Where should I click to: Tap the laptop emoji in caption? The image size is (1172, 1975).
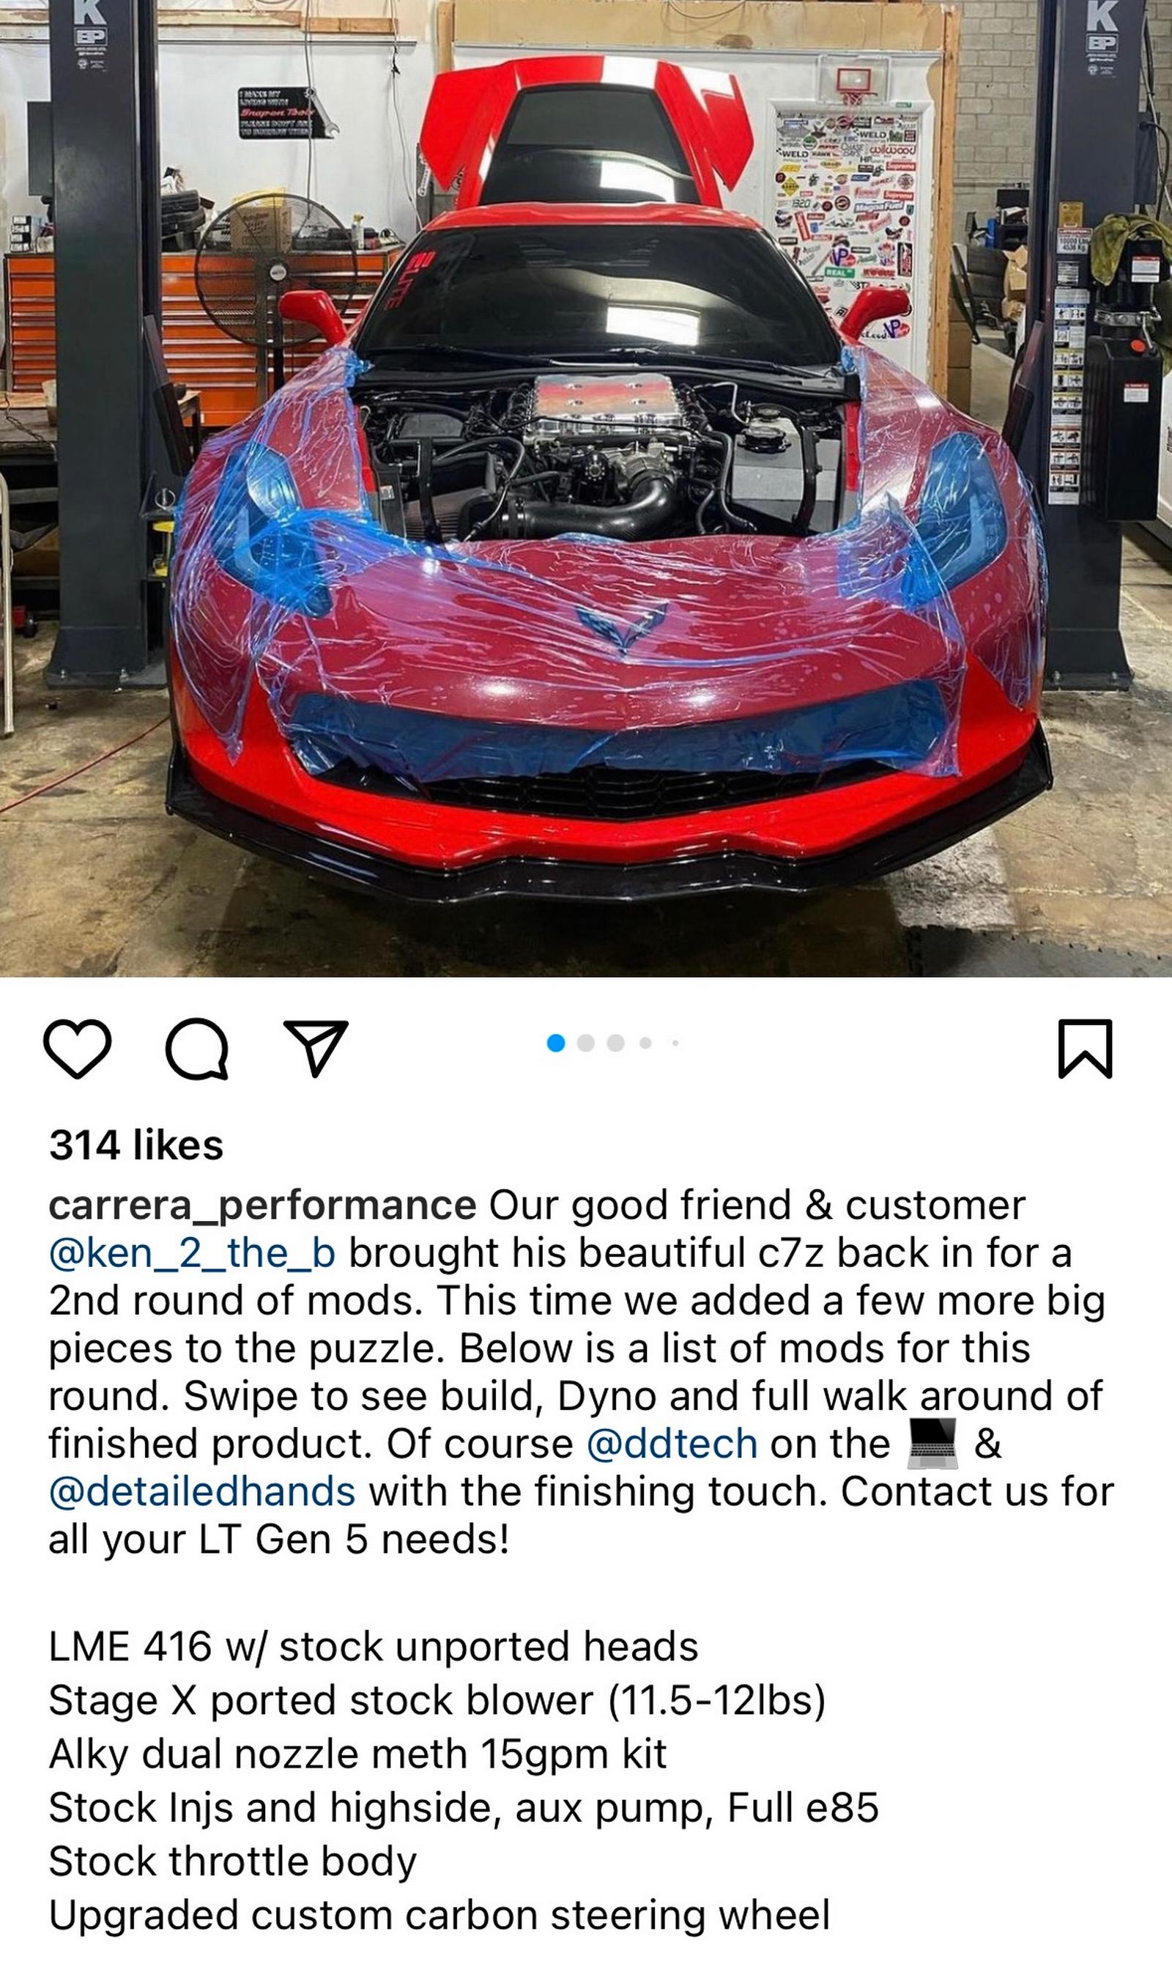coord(932,1444)
